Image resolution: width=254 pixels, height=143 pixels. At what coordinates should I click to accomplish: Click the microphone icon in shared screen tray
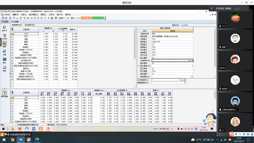178,129
